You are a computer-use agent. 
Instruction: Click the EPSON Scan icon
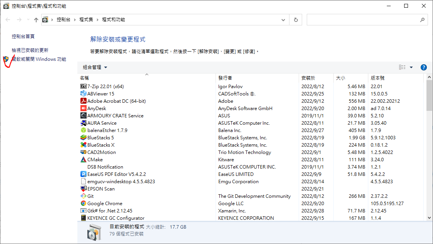point(84,189)
